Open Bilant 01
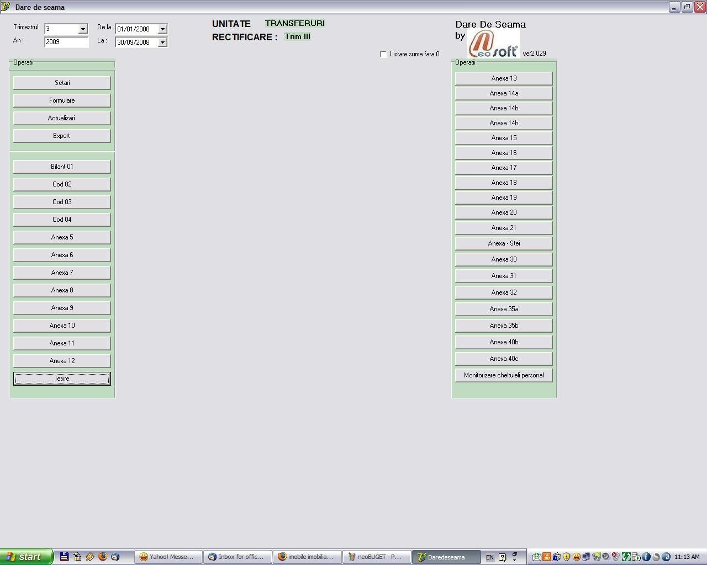 (x=62, y=167)
